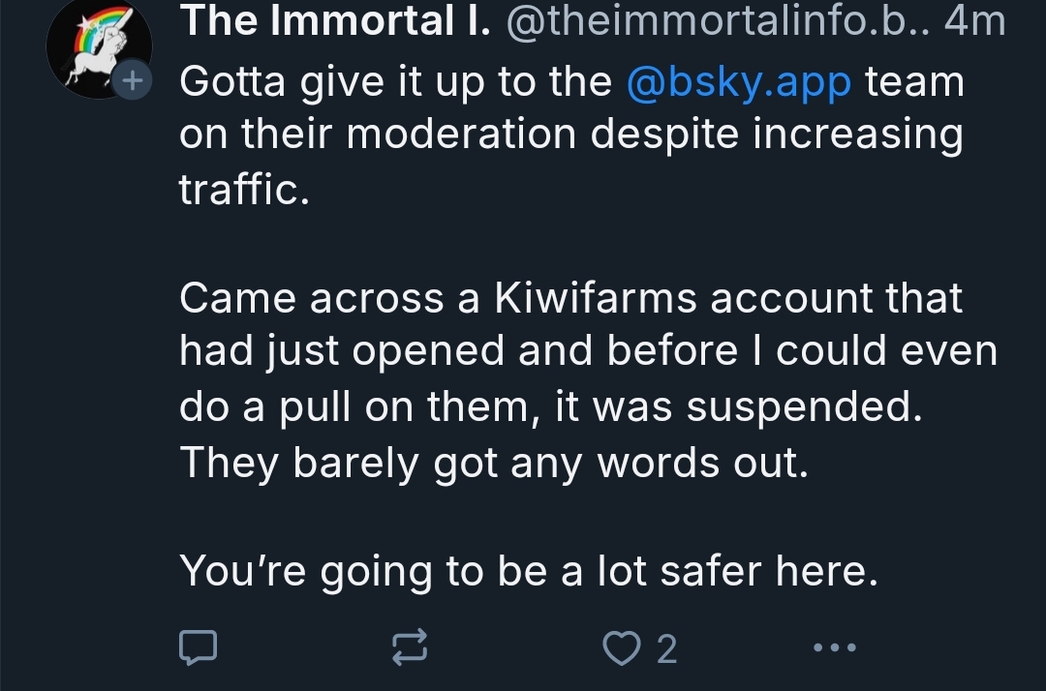Click the phrase "had just opened"

click(x=342, y=352)
